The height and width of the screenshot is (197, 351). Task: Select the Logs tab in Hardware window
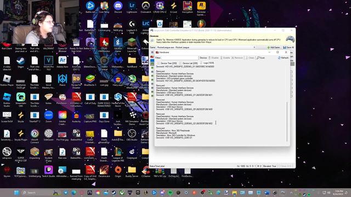207,63
